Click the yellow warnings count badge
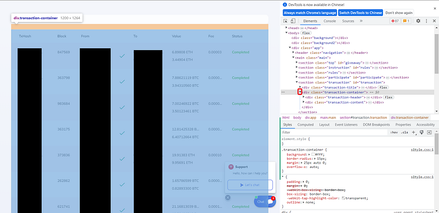Screen dimensions: 439x213 [x=406, y=21]
